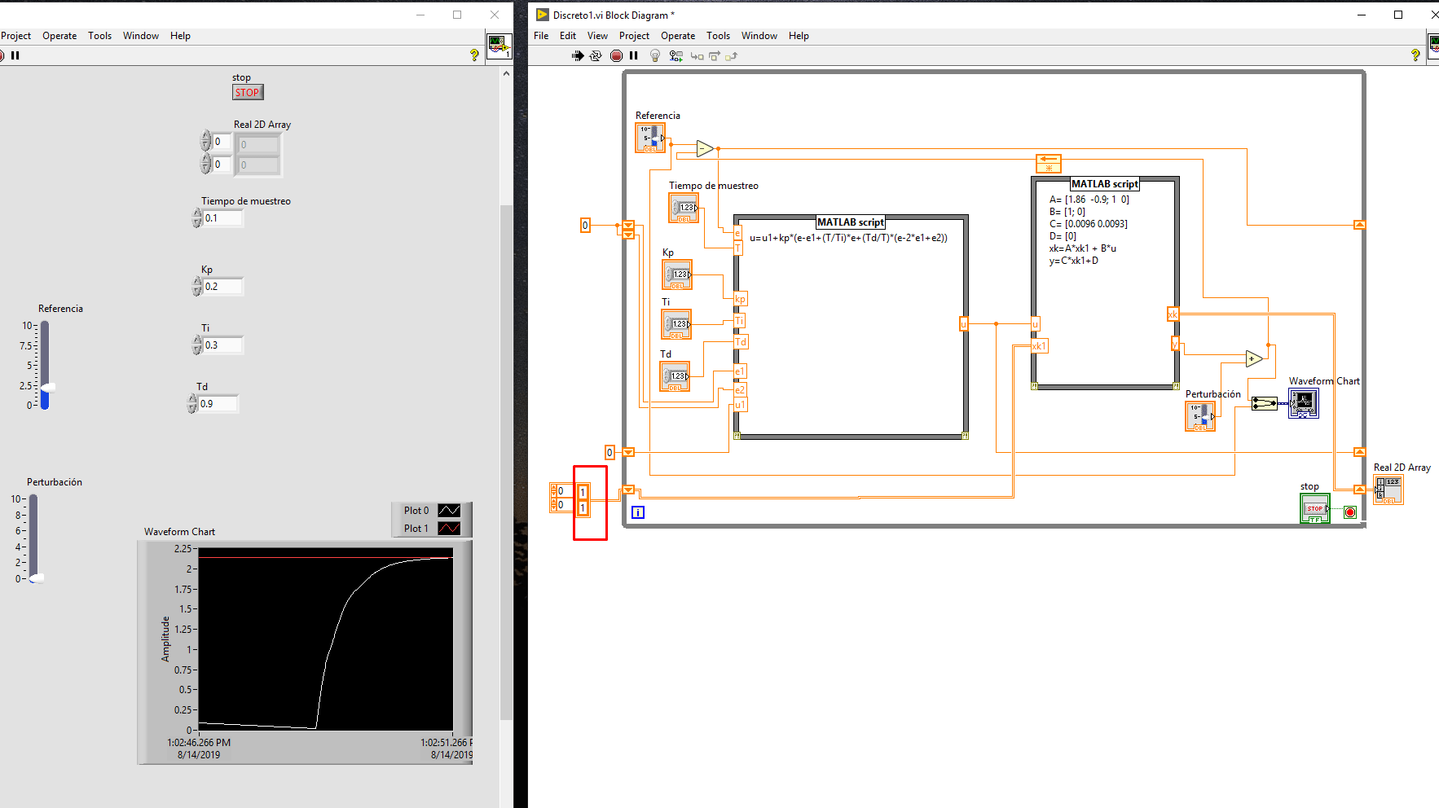The image size is (1439, 808).
Task: Click the Retain Wire Values icon
Action: click(675, 55)
